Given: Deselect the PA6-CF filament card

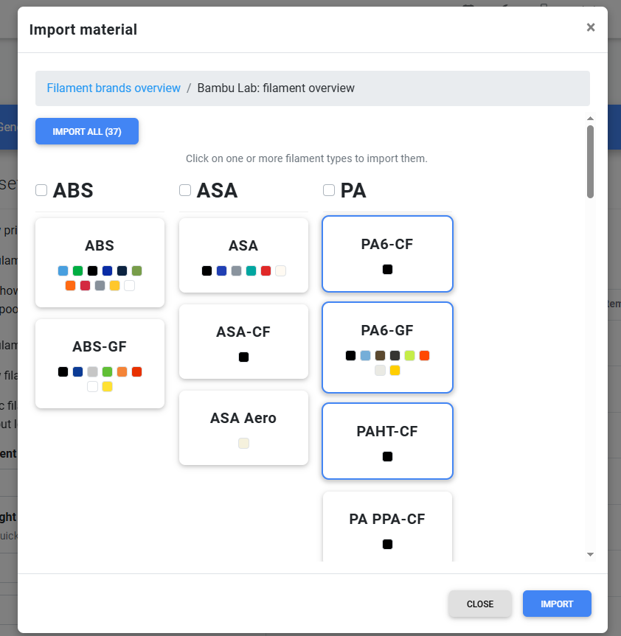Looking at the screenshot, I should pos(387,254).
